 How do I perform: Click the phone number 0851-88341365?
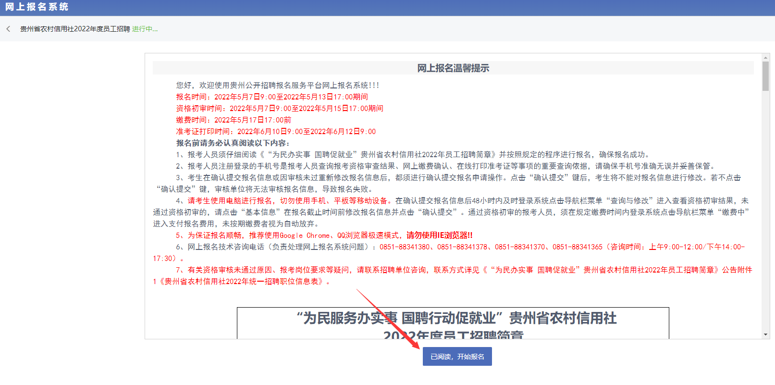[x=577, y=247]
